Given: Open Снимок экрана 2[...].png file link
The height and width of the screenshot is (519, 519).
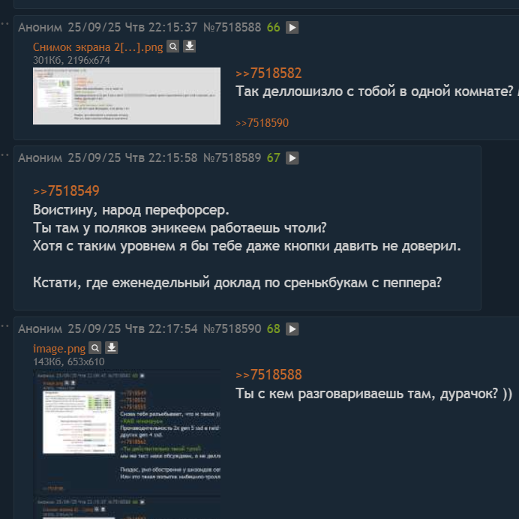Looking at the screenshot, I should 98,47.
